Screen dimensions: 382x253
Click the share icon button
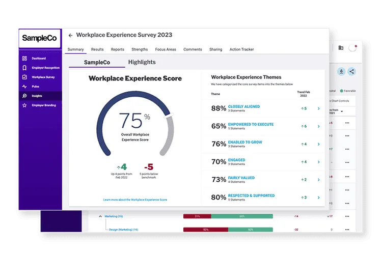coord(351,72)
